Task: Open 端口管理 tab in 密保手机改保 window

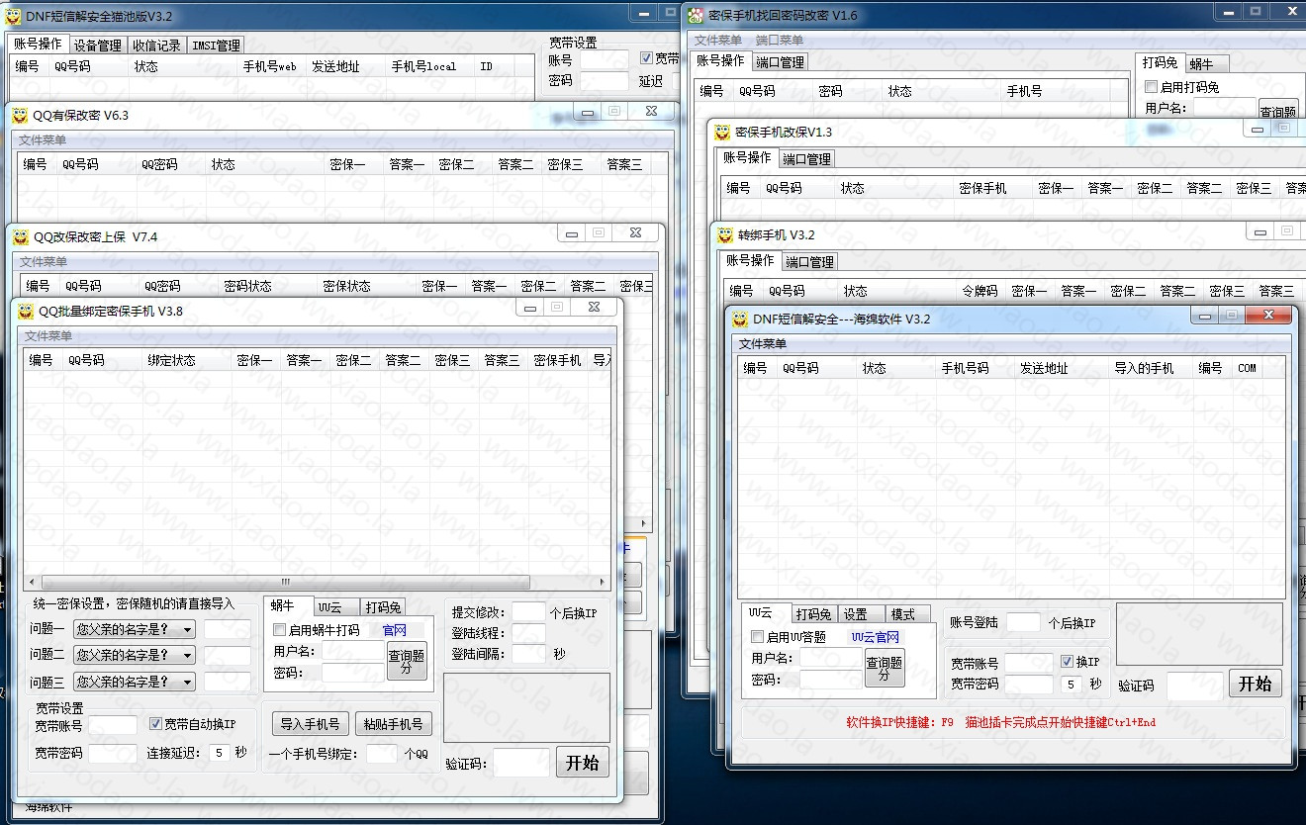Action: click(807, 159)
